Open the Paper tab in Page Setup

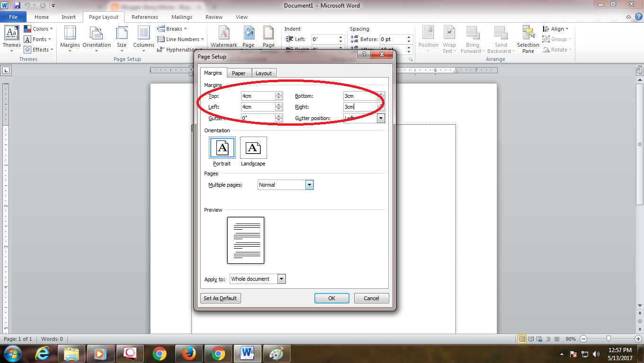pyautogui.click(x=239, y=73)
